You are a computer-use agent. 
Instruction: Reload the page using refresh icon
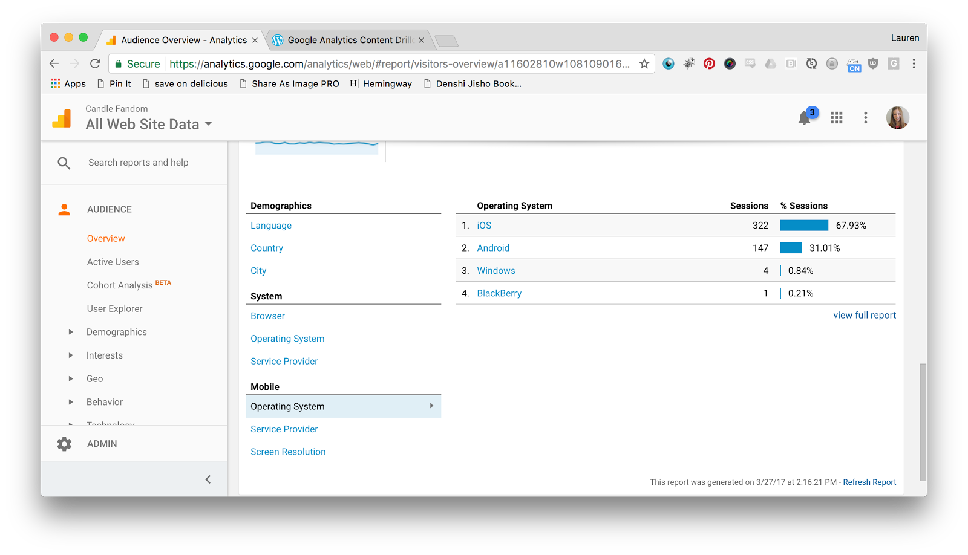[x=95, y=63]
